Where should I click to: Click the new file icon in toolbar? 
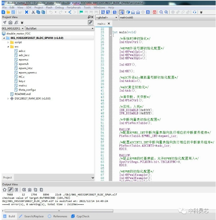tap(3, 12)
